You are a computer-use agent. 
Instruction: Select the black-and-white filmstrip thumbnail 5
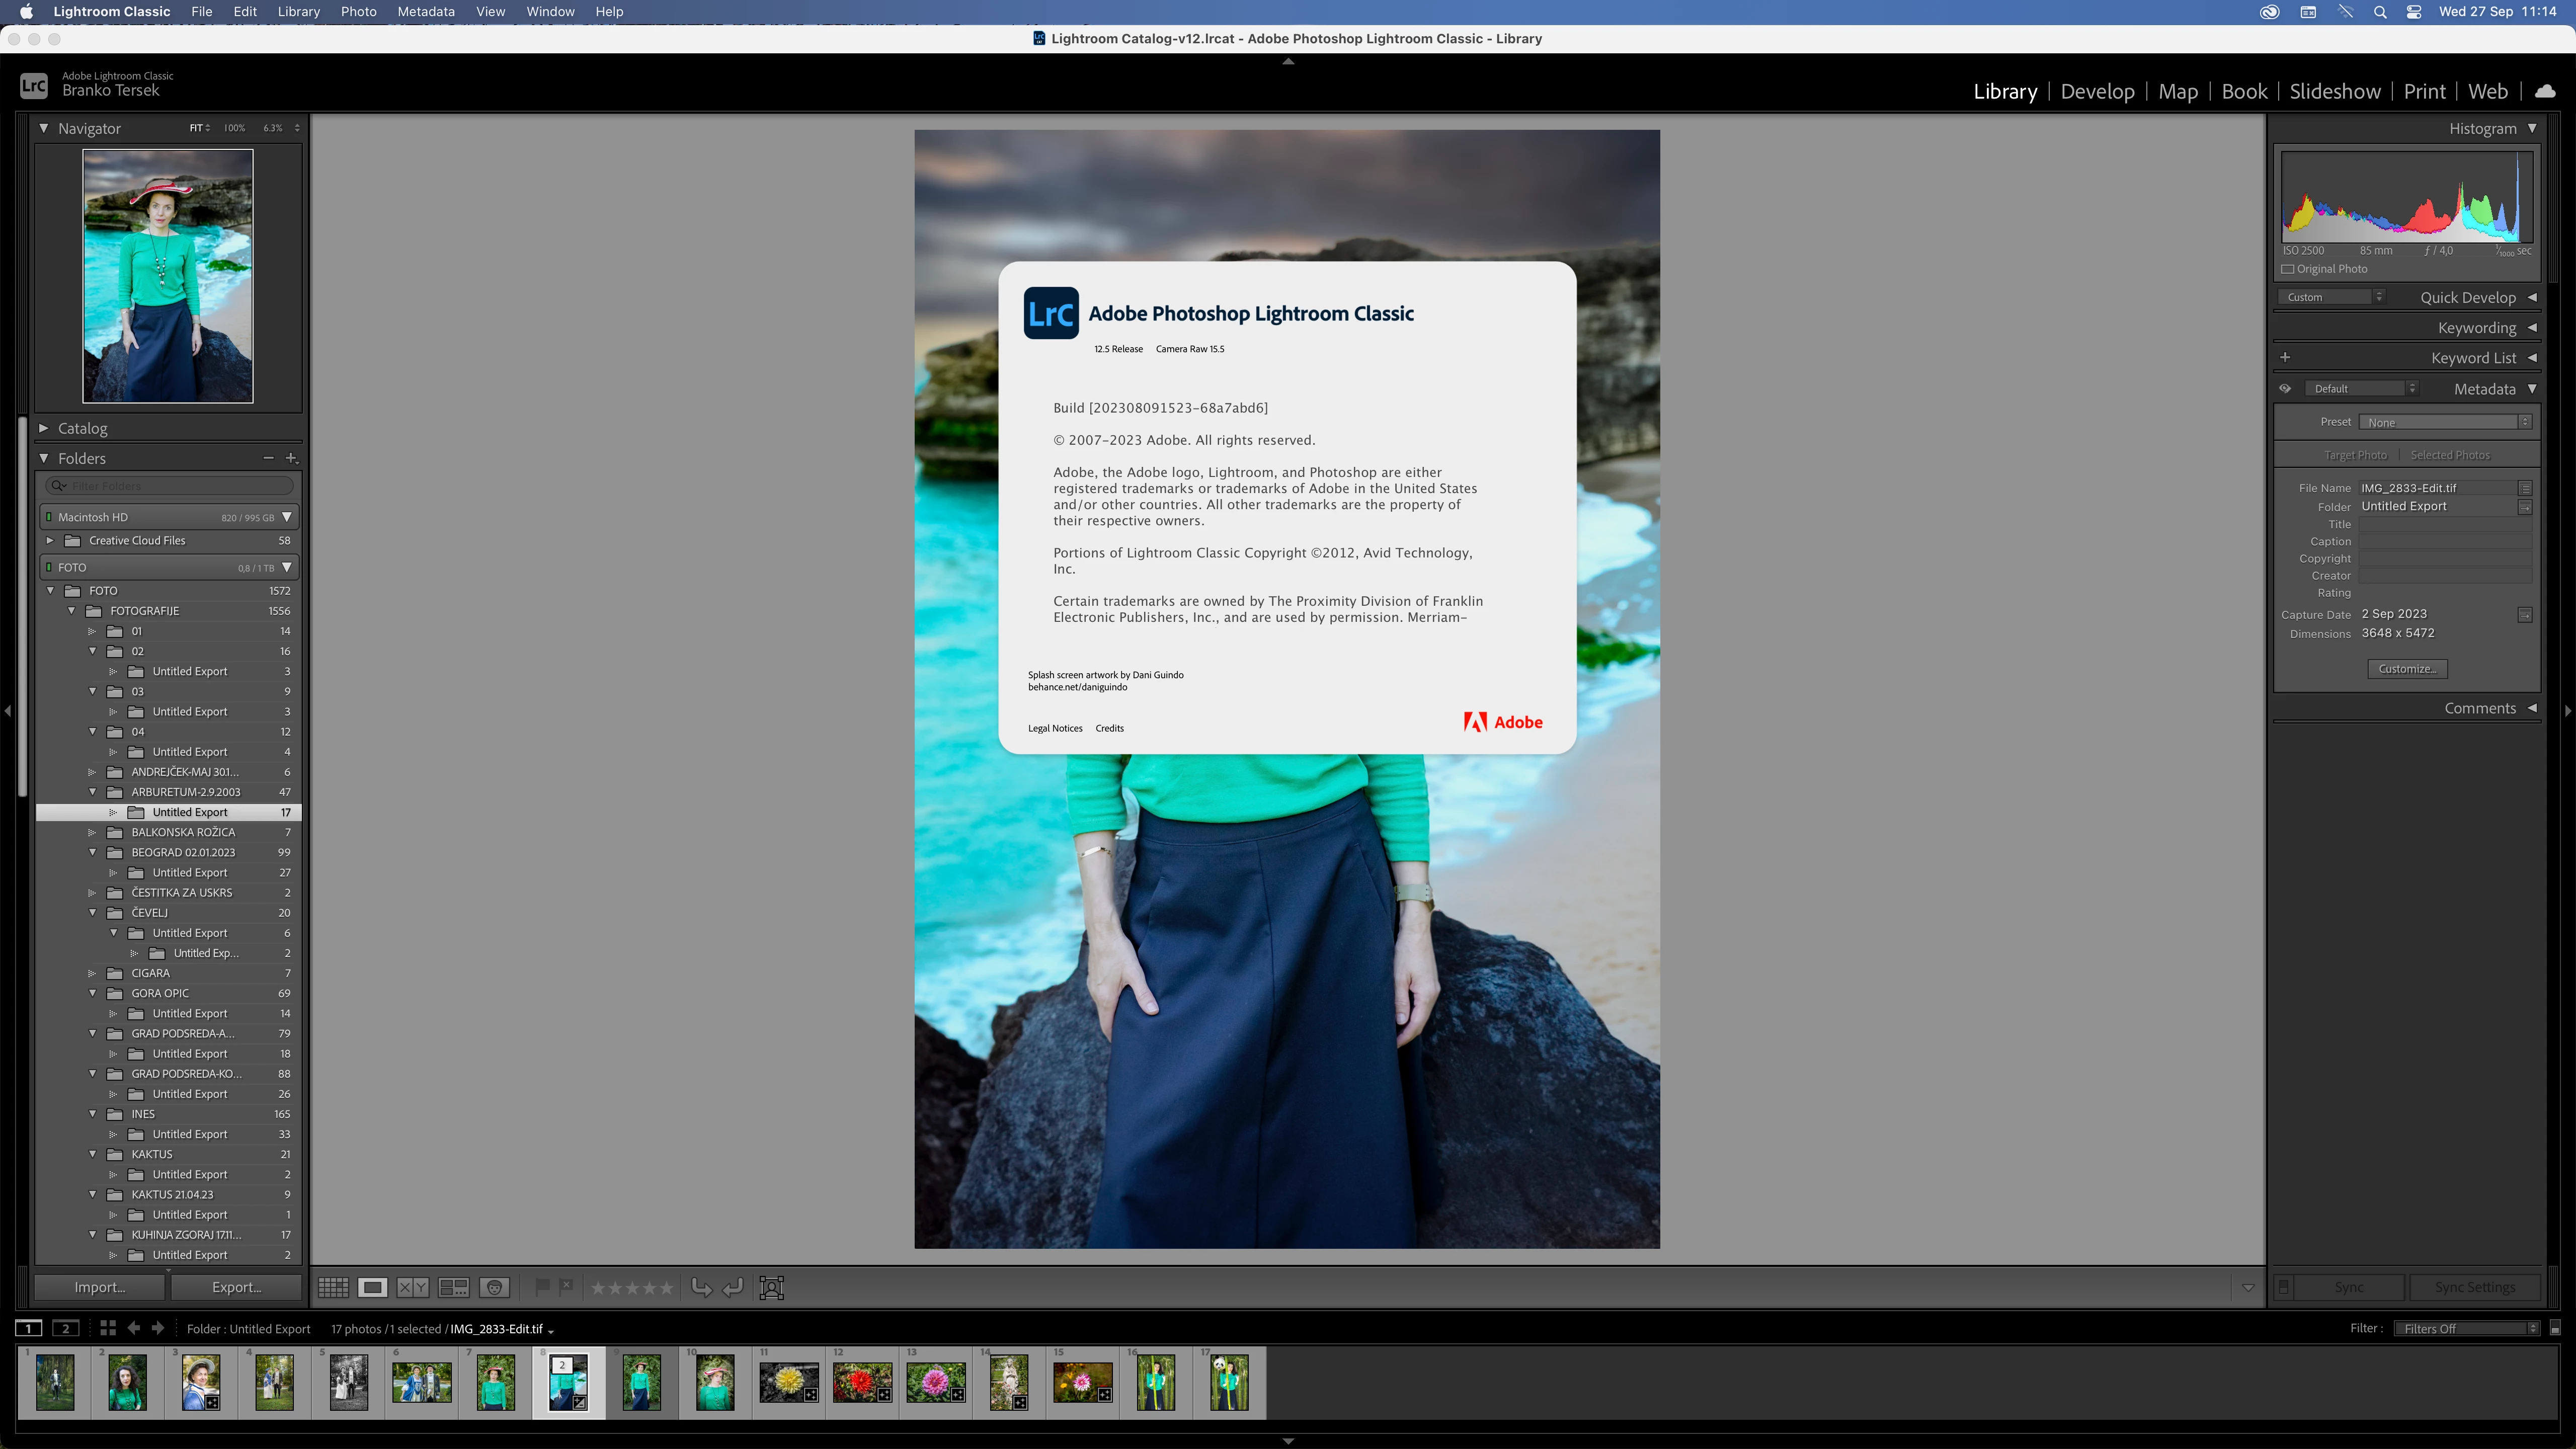[348, 1382]
